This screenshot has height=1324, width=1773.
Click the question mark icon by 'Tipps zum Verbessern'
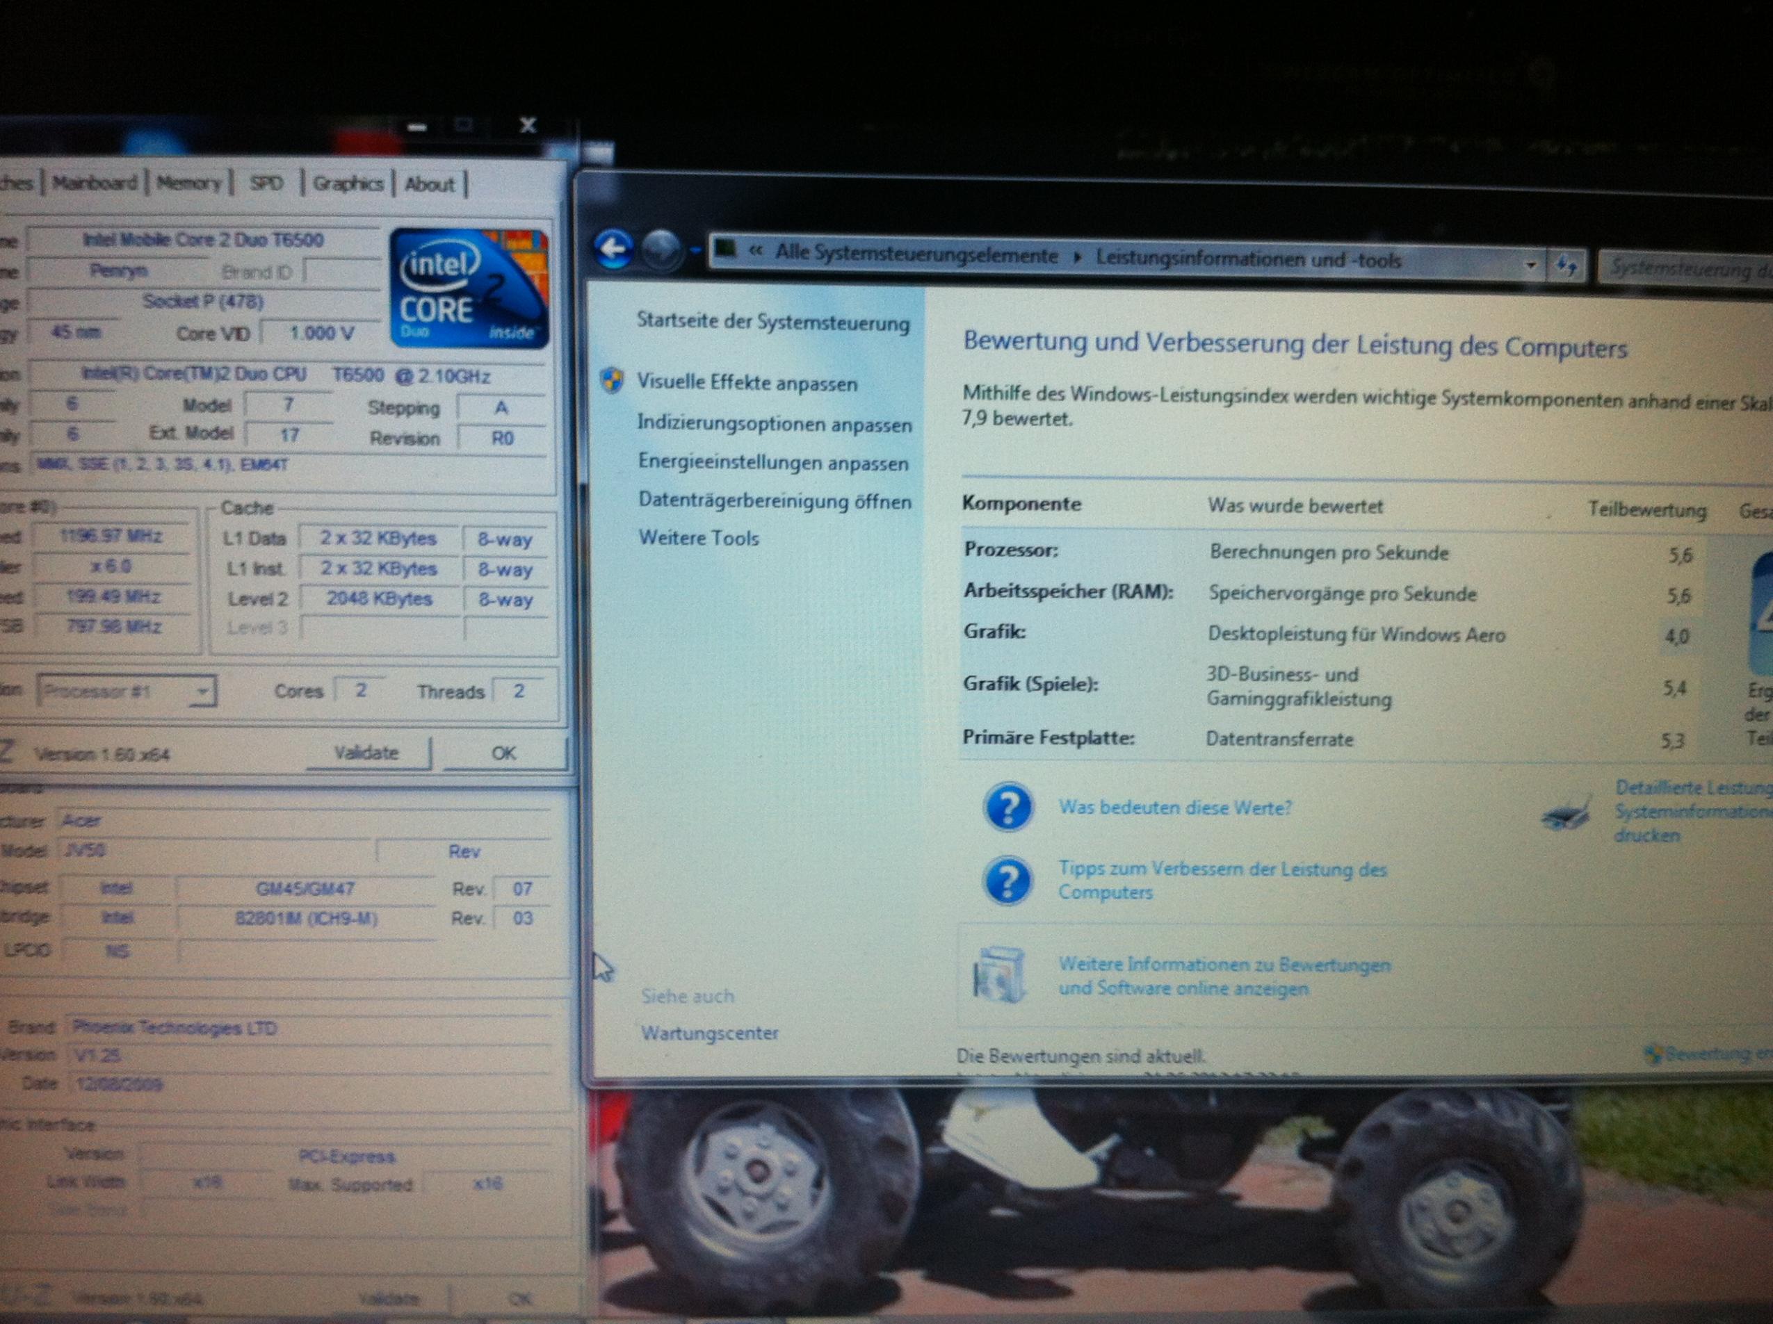[x=1007, y=881]
